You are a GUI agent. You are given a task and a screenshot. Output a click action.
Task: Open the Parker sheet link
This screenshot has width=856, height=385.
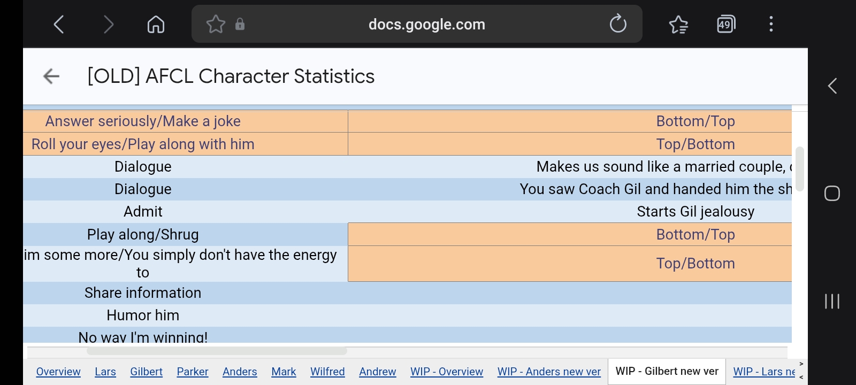[193, 372]
